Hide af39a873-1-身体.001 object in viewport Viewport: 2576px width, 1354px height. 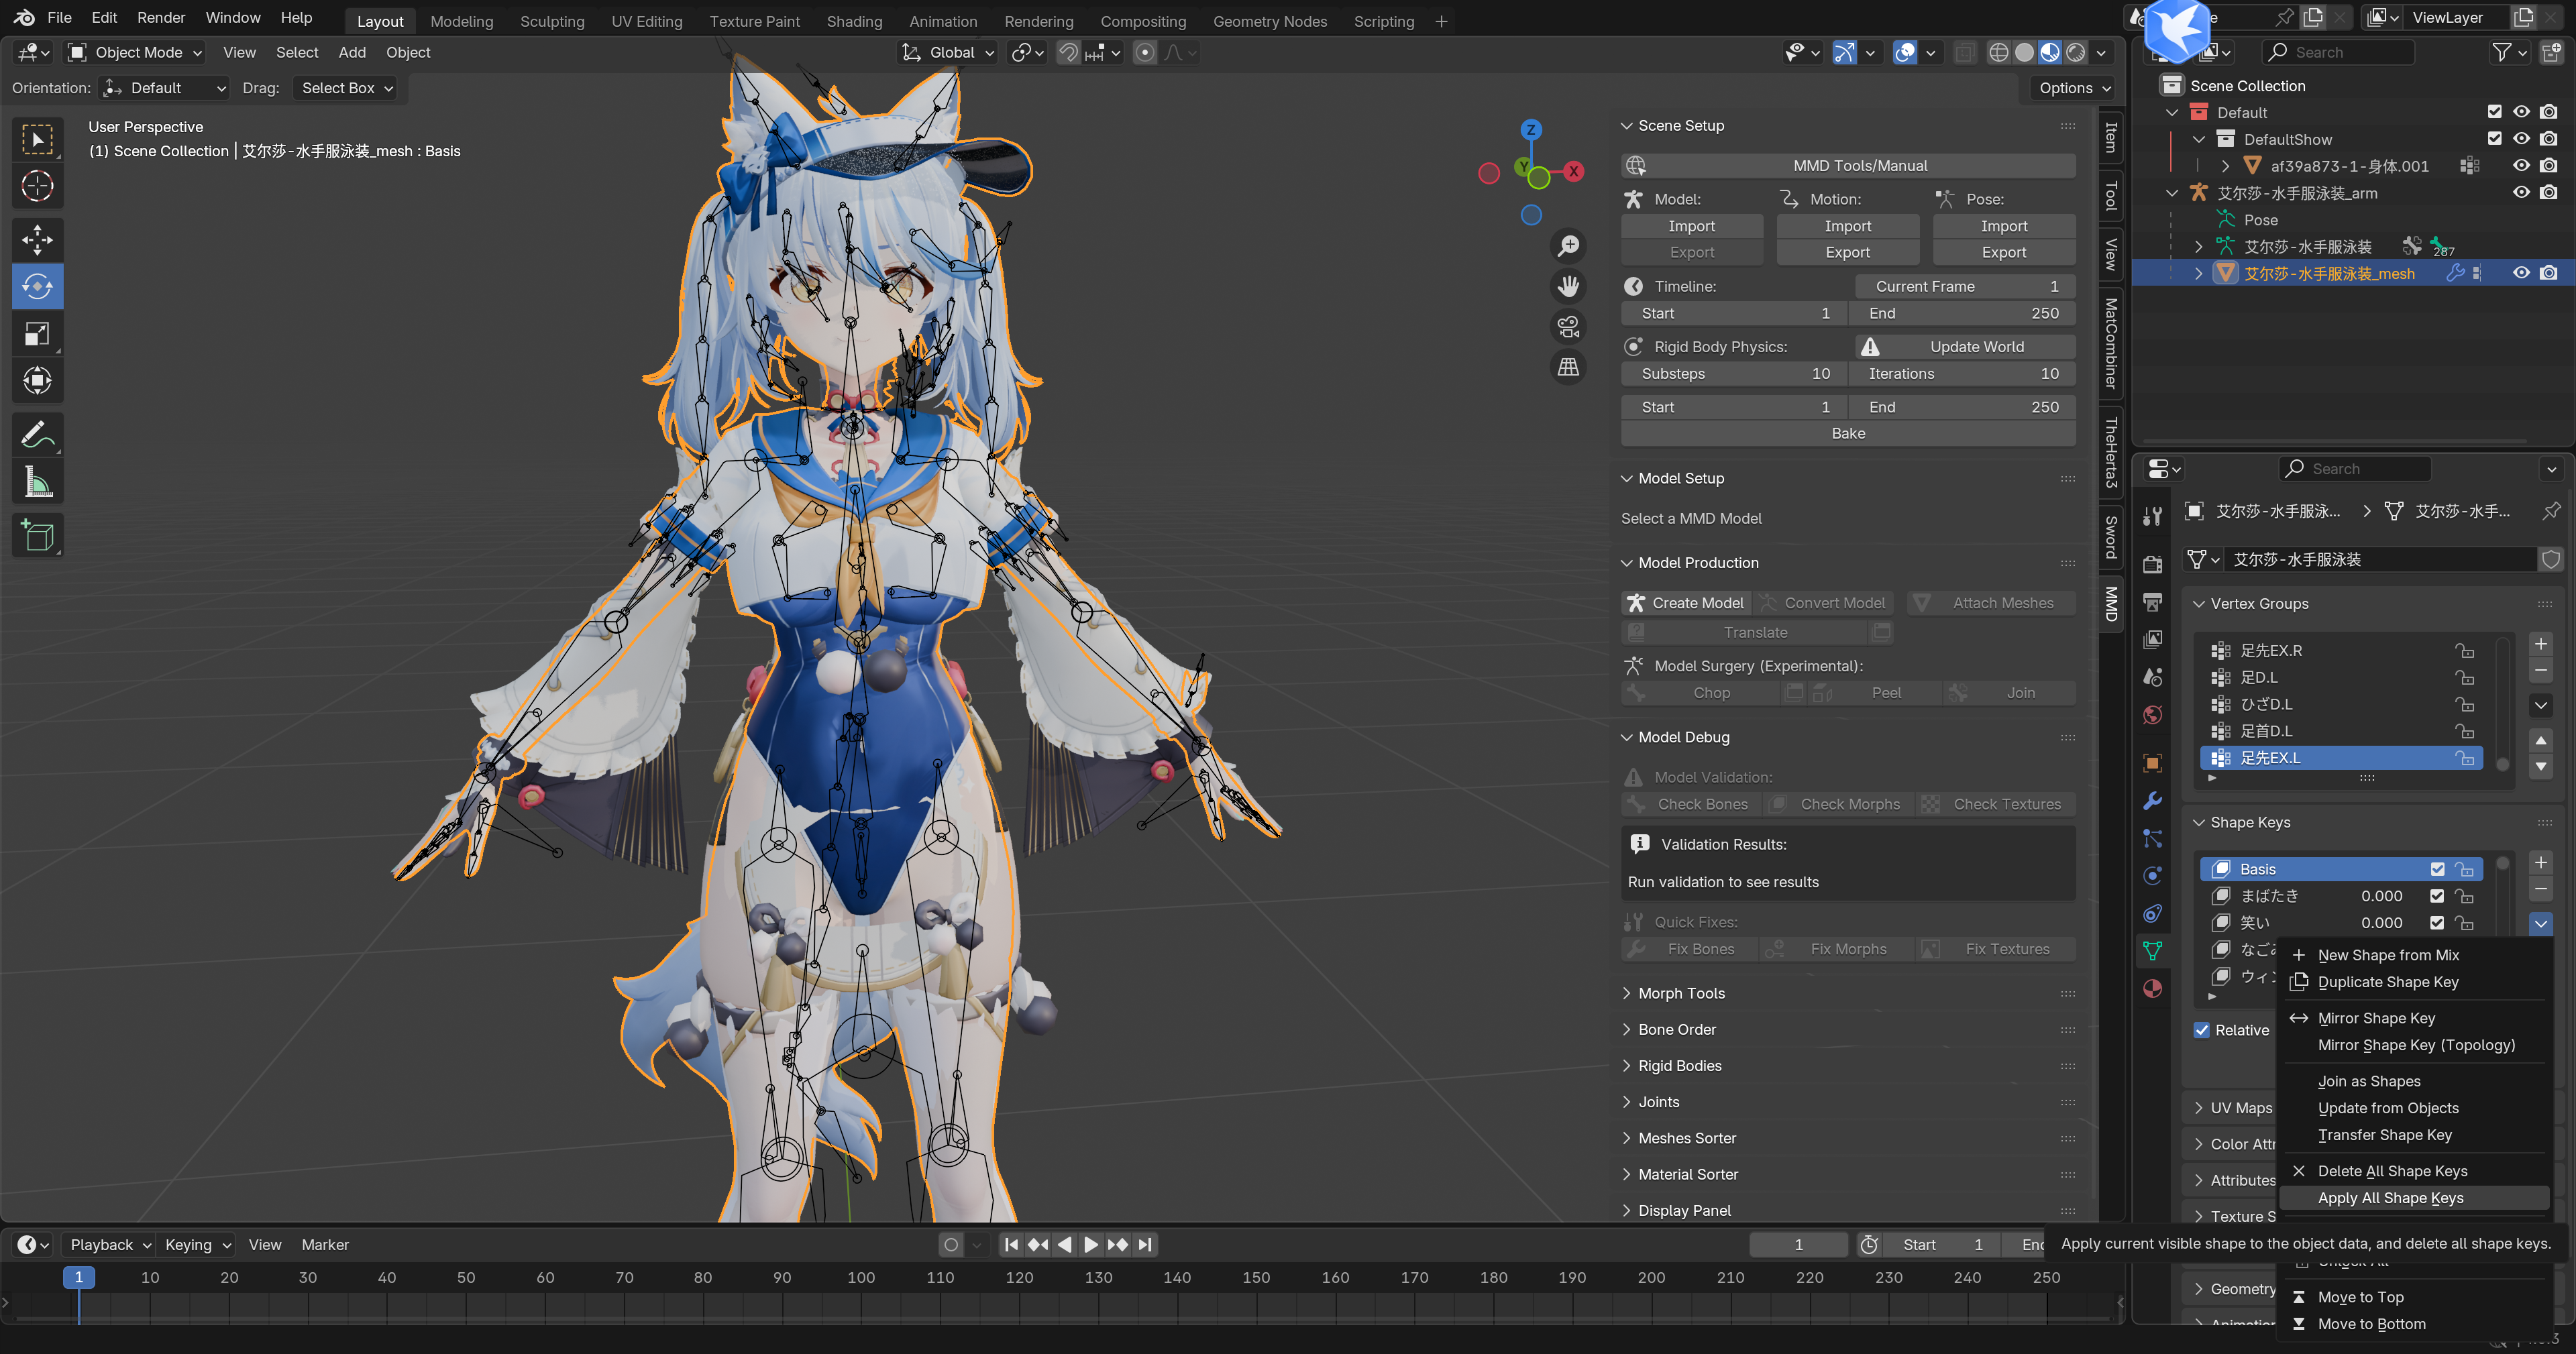point(2522,166)
